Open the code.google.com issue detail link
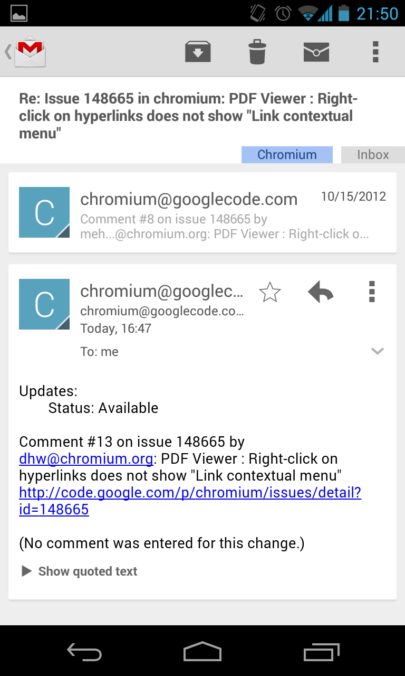This screenshot has width=405, height=676. click(x=190, y=501)
